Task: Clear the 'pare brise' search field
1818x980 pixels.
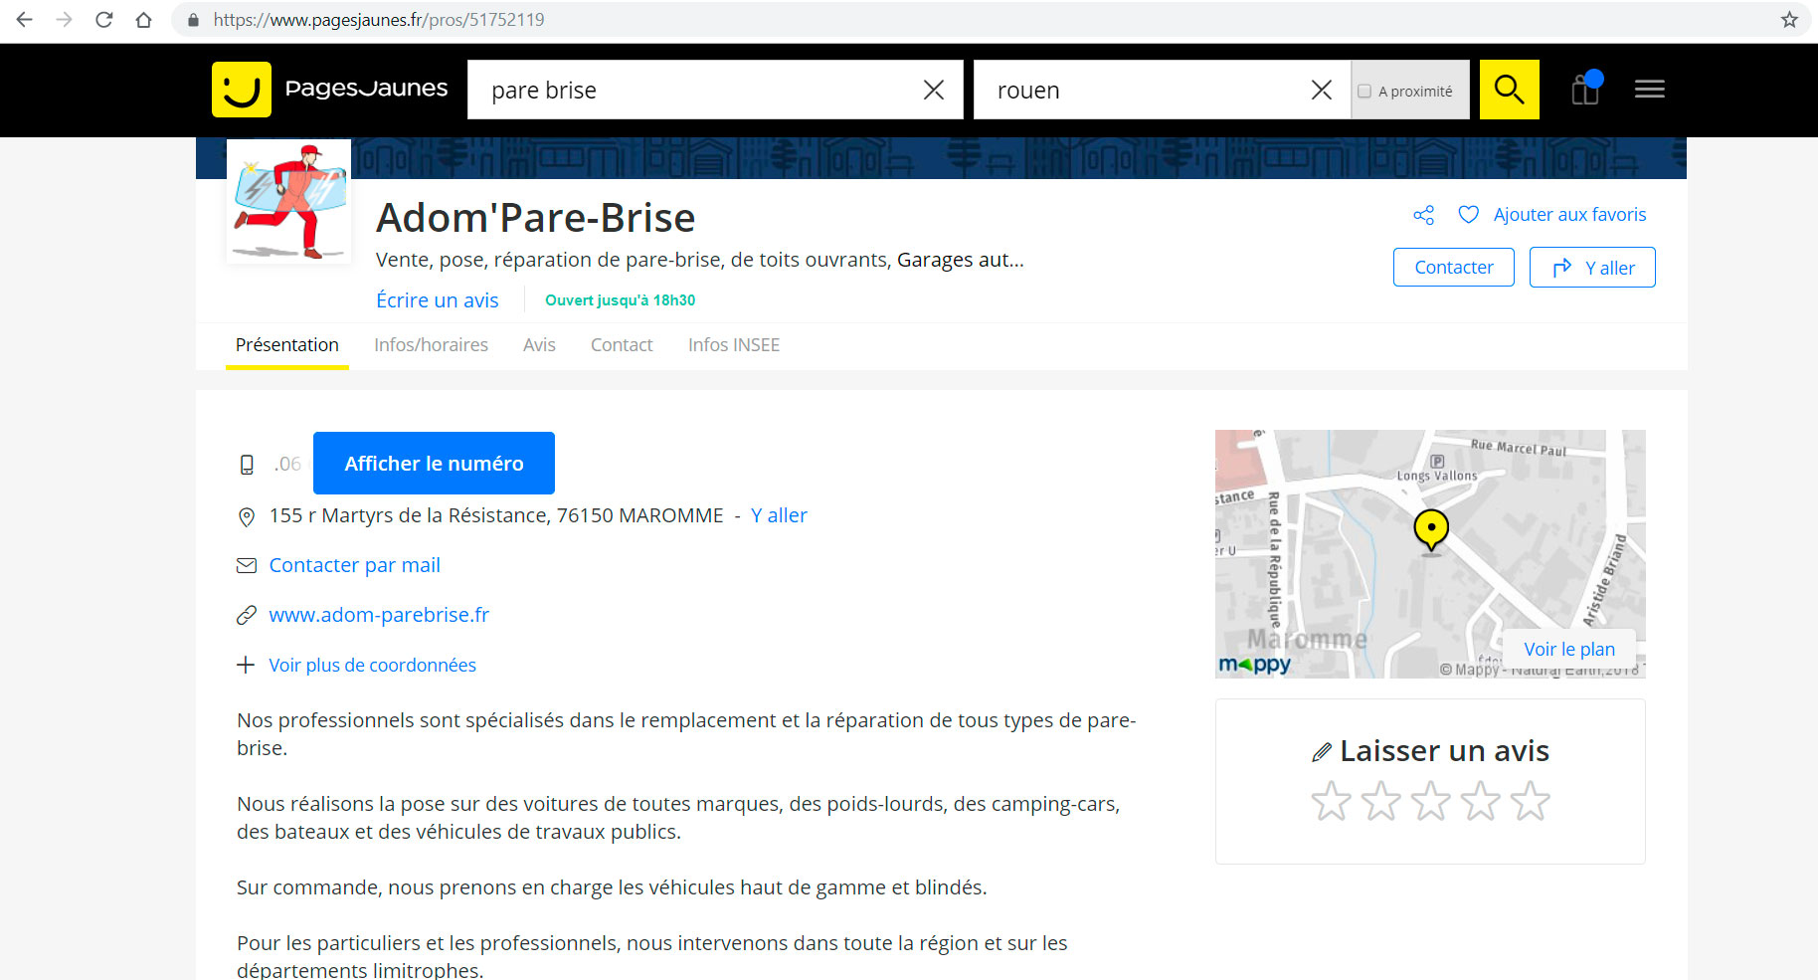Action: coord(933,91)
